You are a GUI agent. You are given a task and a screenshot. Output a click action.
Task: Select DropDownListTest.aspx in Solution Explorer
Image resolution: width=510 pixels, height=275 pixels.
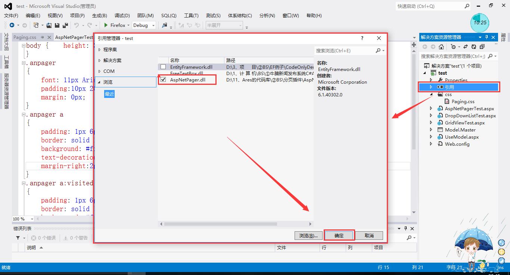click(x=470, y=116)
